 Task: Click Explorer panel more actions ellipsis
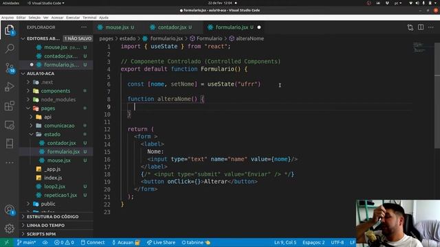[x=84, y=27]
